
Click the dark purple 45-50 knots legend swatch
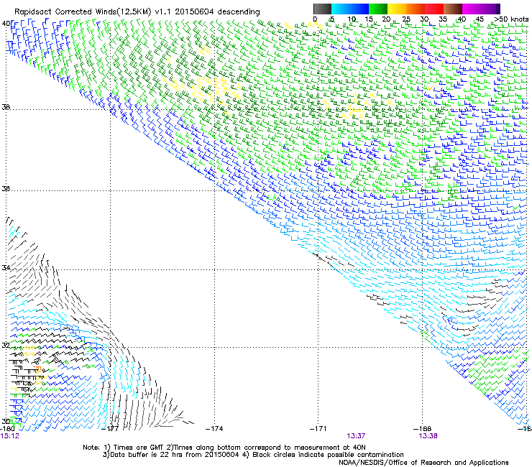[x=490, y=9]
